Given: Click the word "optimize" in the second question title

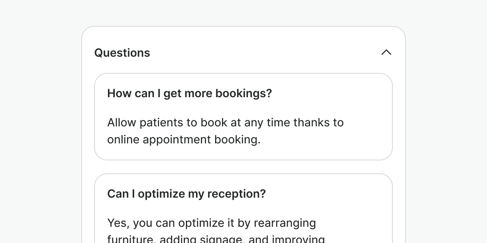Looking at the screenshot, I should click(161, 194).
